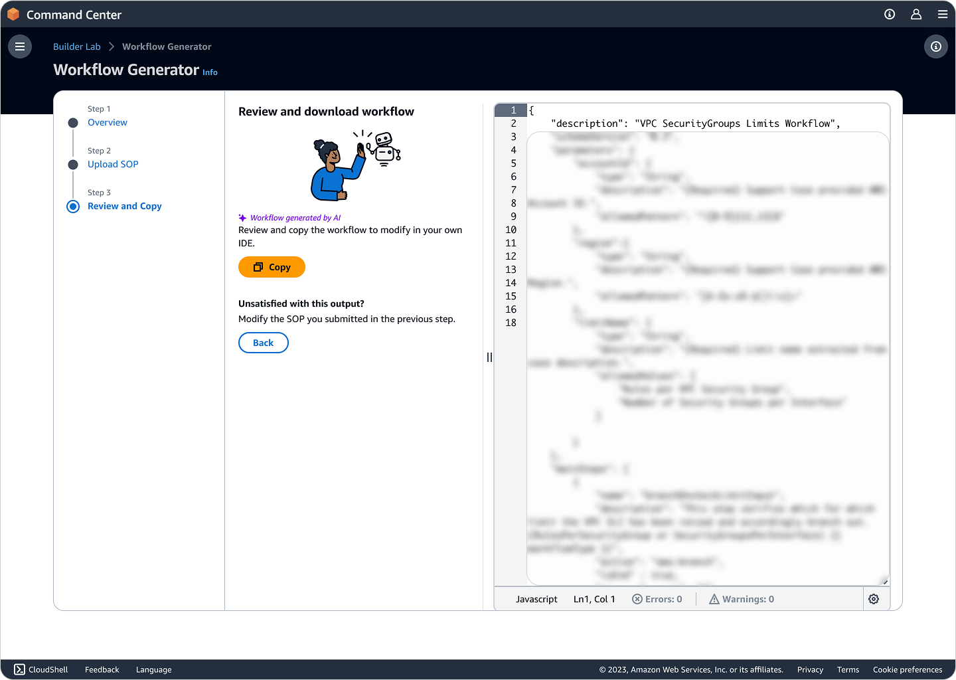Select the Review and Copy step
The height and width of the screenshot is (680, 956).
click(124, 207)
